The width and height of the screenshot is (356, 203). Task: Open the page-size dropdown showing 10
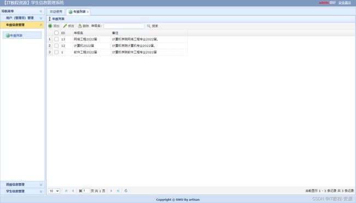coord(54,191)
